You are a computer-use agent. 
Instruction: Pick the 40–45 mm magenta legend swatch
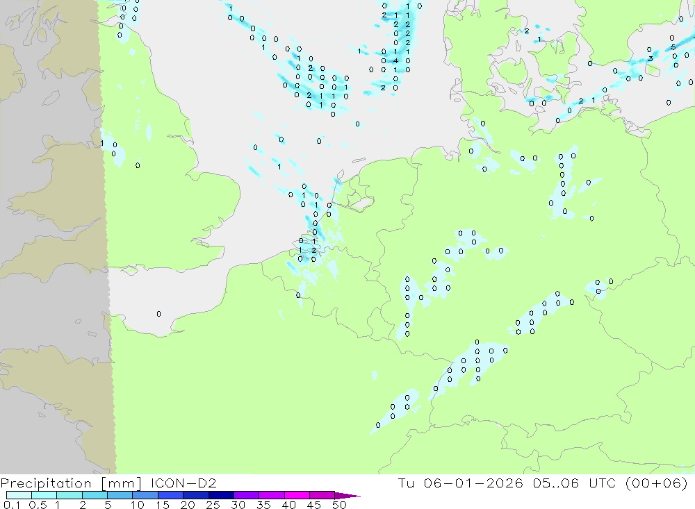click(297, 495)
